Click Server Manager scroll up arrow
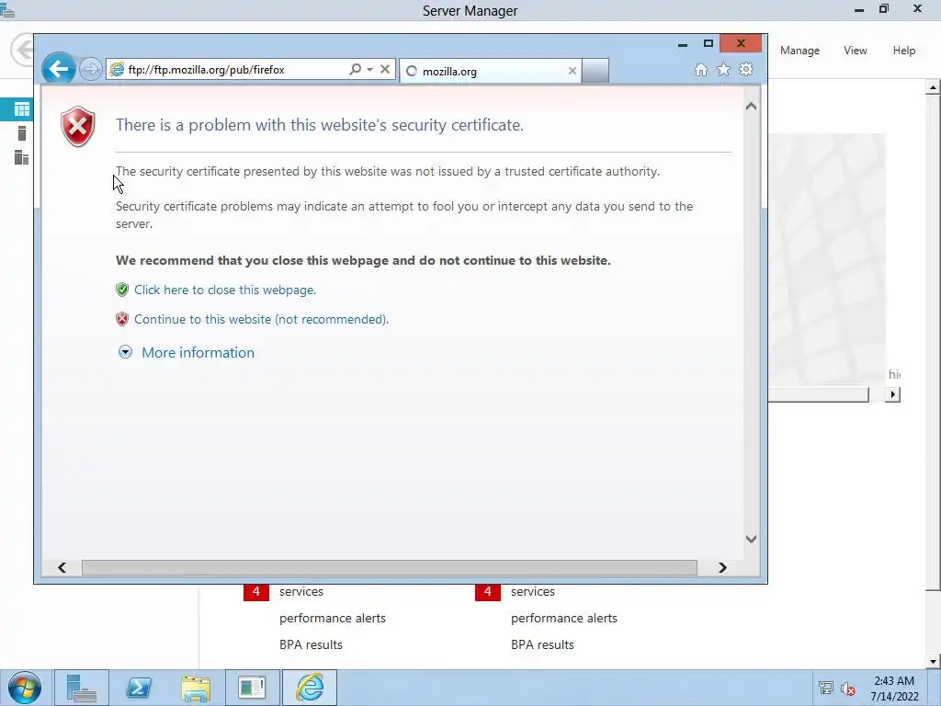This screenshot has width=941, height=706. 933,87
